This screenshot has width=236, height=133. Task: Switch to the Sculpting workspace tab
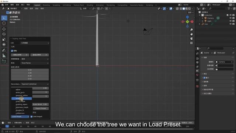coord(56,5)
